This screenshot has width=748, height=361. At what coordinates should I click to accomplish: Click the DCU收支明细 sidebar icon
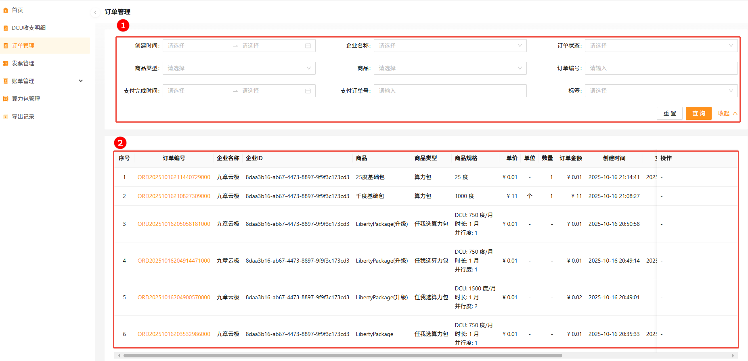coord(6,28)
